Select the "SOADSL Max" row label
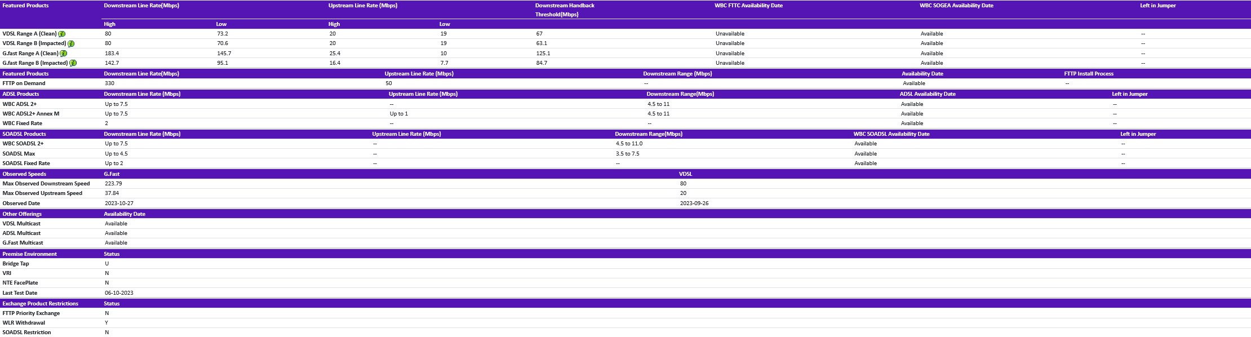This screenshot has width=1251, height=337. pyautogui.click(x=19, y=154)
